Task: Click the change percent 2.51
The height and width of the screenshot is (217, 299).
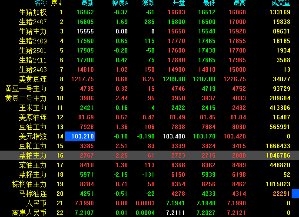Action: coord(122,146)
